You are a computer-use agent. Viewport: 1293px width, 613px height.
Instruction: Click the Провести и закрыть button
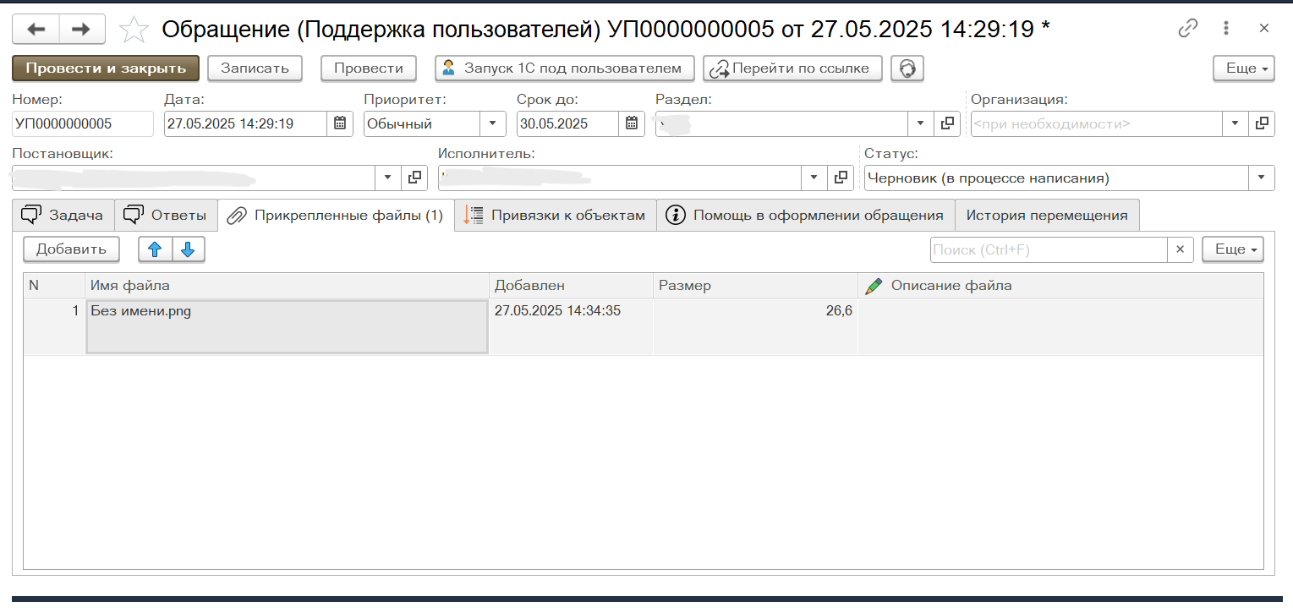tap(106, 68)
